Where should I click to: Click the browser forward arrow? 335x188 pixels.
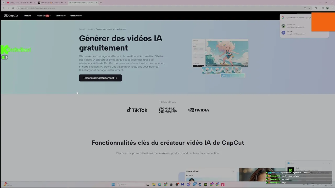pos(8,8)
